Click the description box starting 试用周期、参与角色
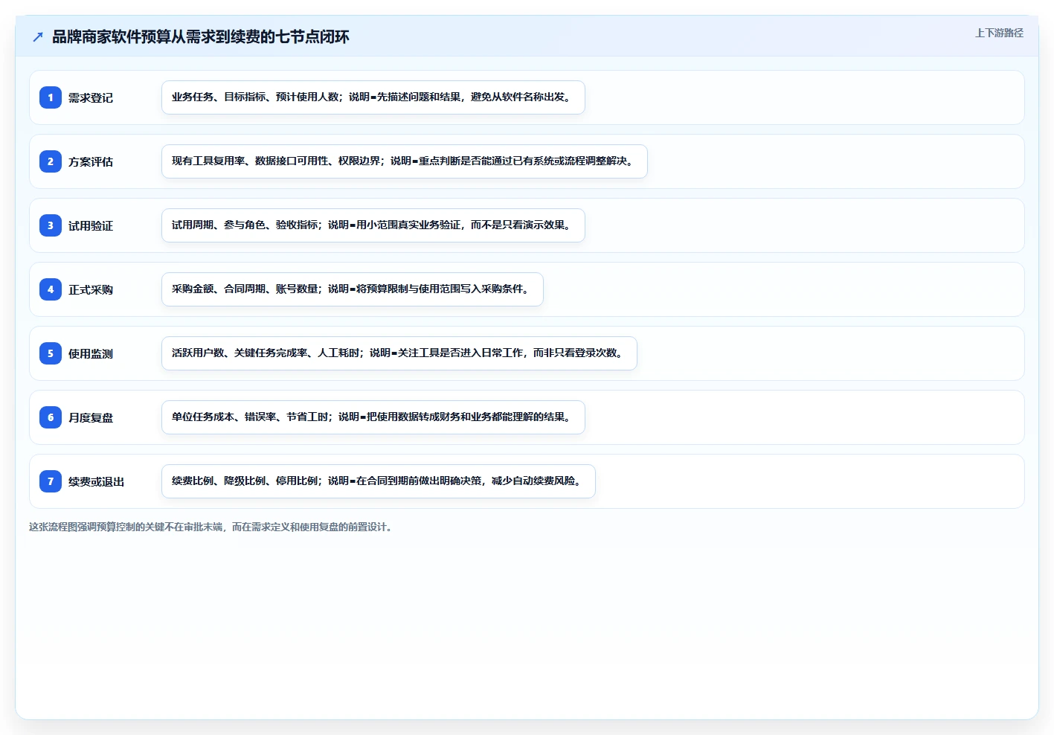The image size is (1054, 735). [x=373, y=225]
